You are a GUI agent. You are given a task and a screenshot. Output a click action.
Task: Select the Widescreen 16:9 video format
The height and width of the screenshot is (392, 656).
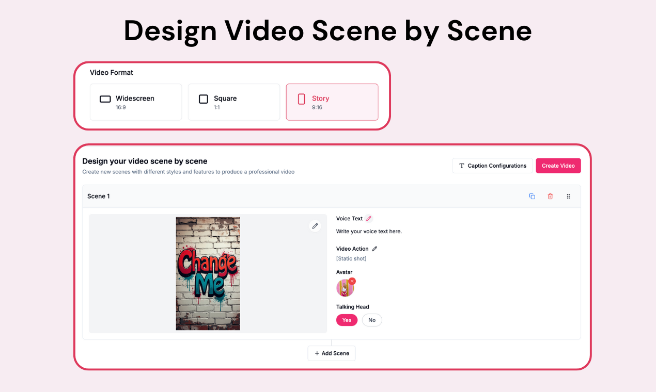point(136,102)
